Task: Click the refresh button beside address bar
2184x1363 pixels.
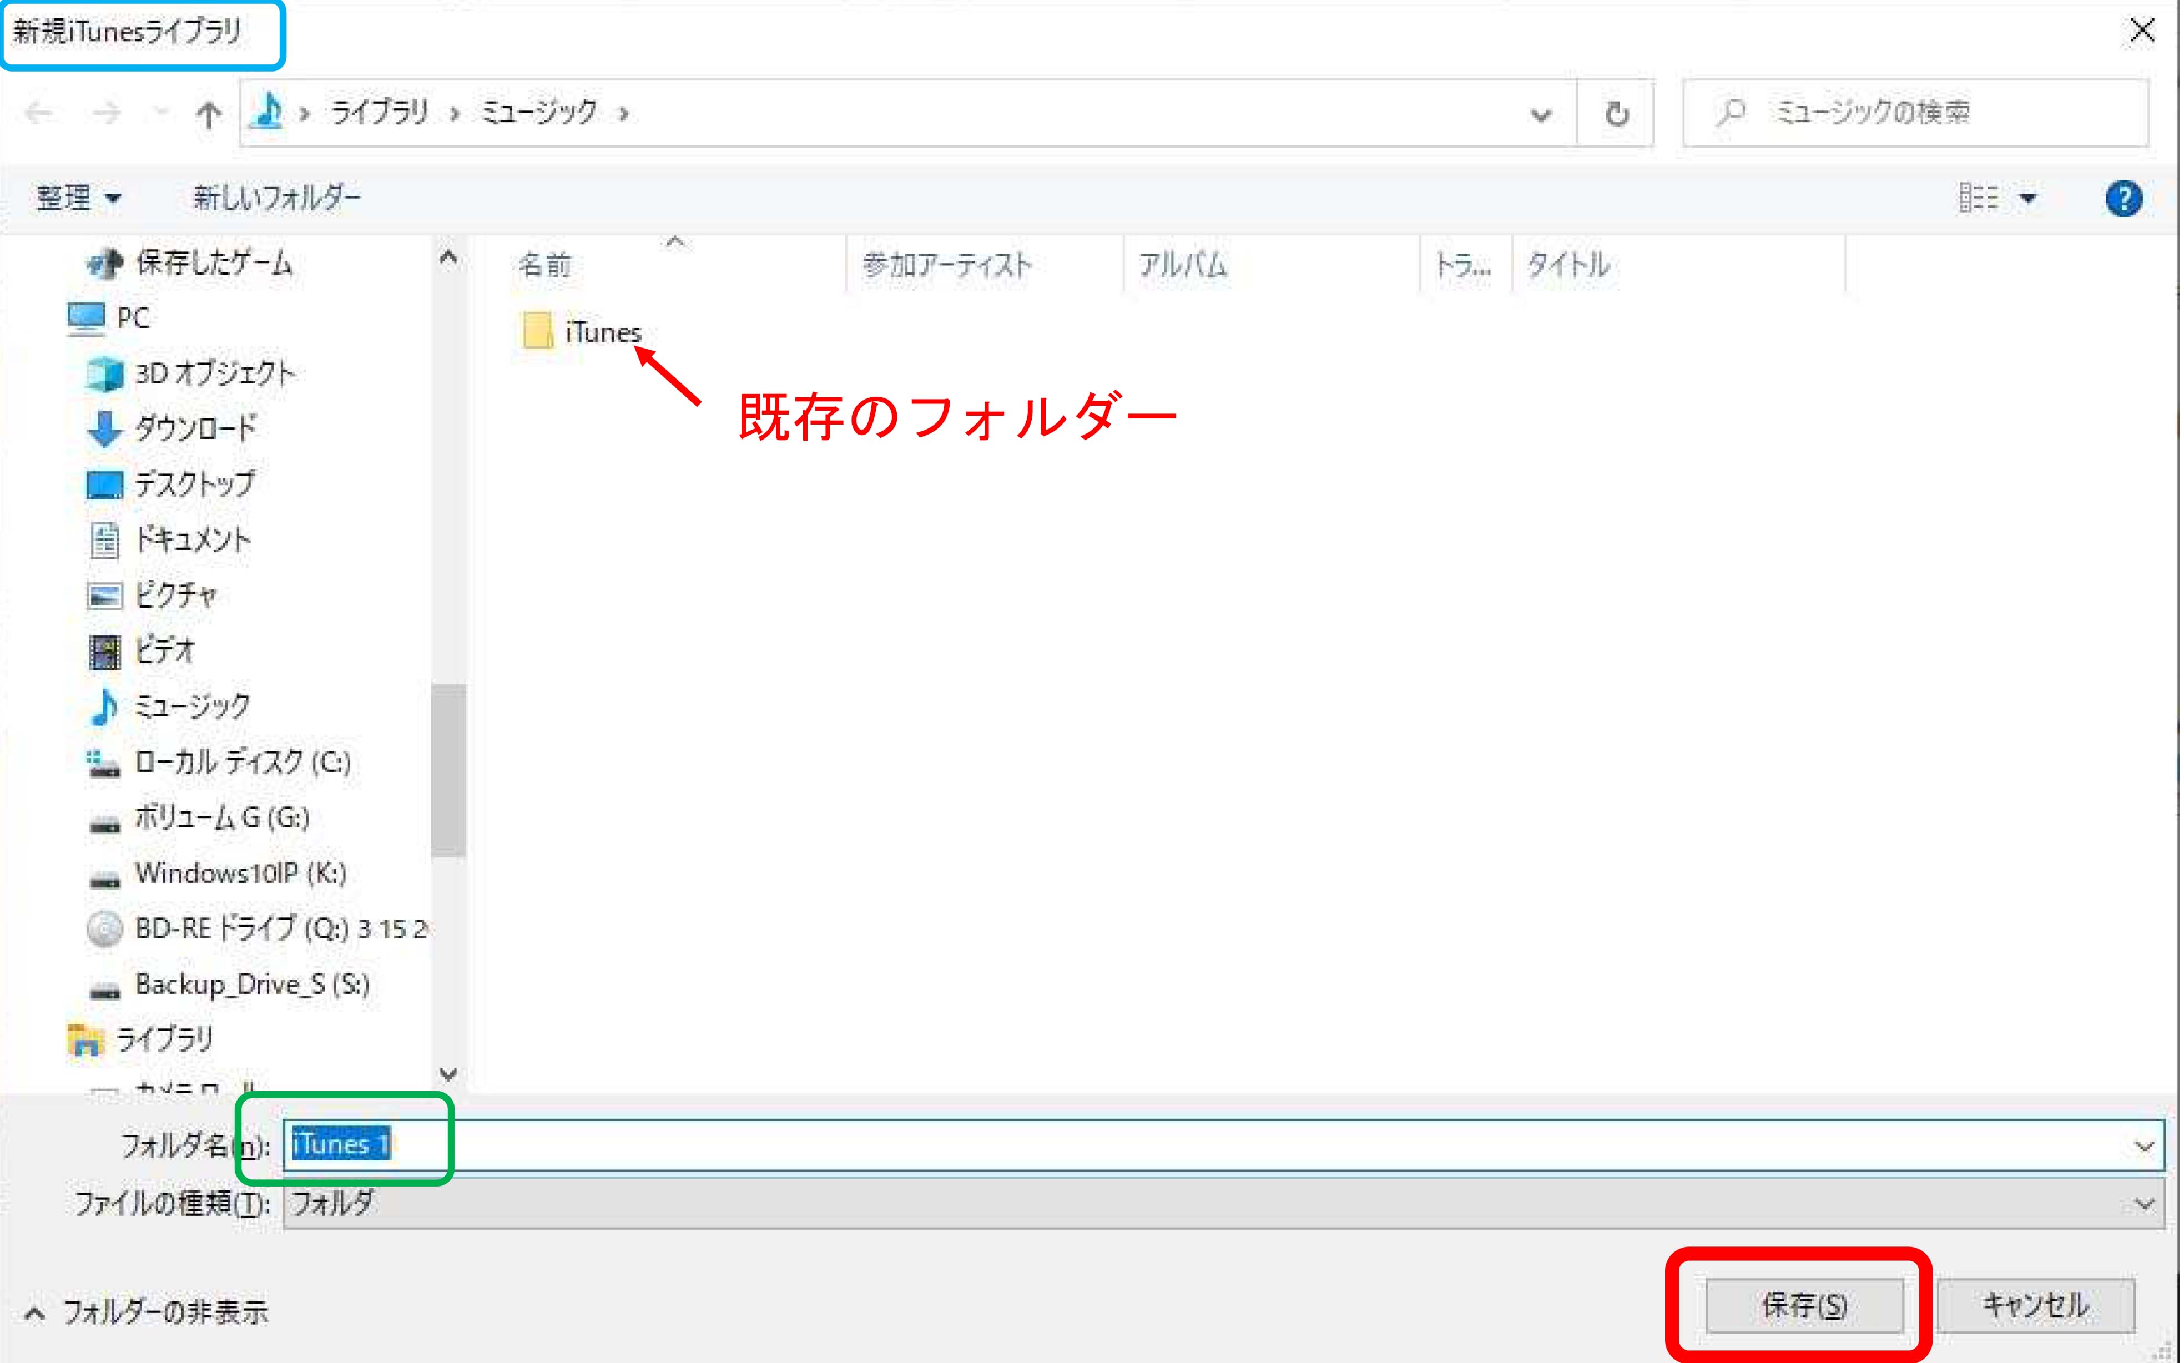Action: (1616, 114)
